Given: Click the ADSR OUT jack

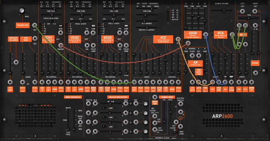Looking at the screenshot, I should [x=205, y=34].
